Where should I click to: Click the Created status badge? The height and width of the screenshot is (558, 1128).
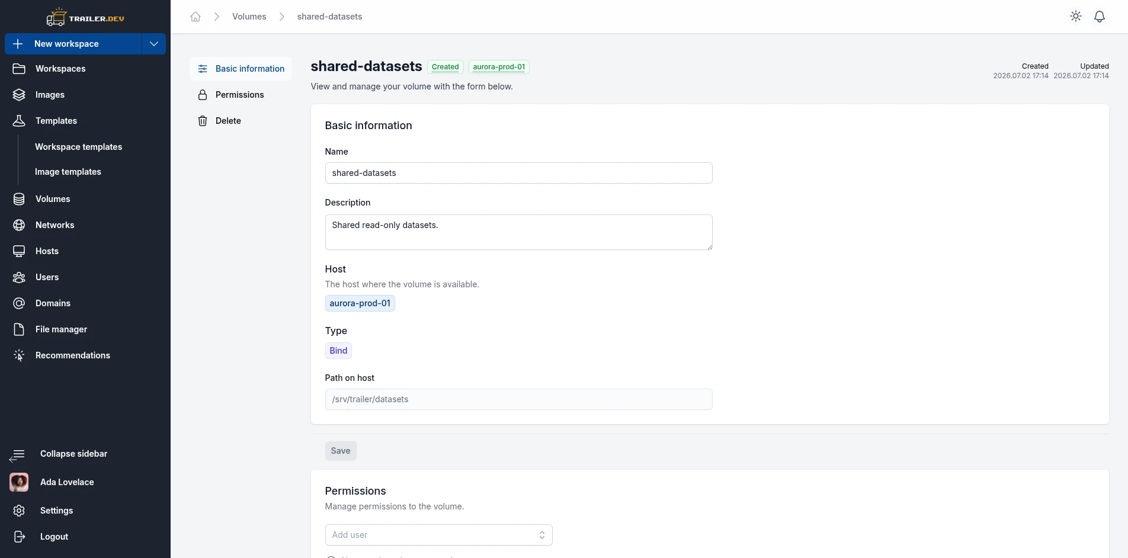[x=445, y=67]
